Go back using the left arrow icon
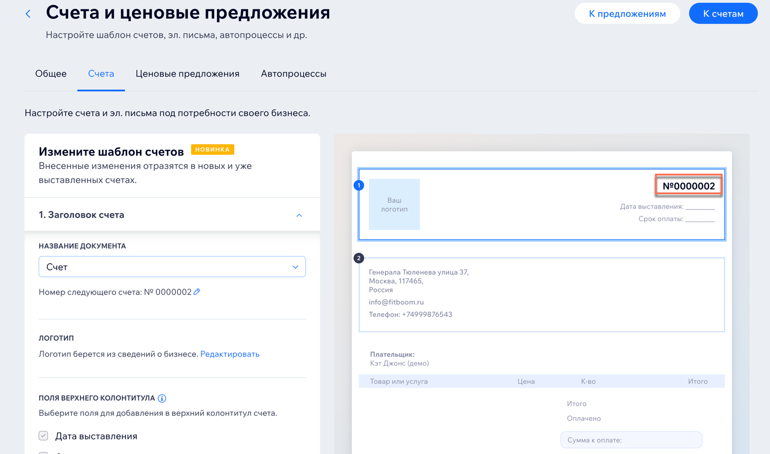The image size is (770, 454). 28,14
